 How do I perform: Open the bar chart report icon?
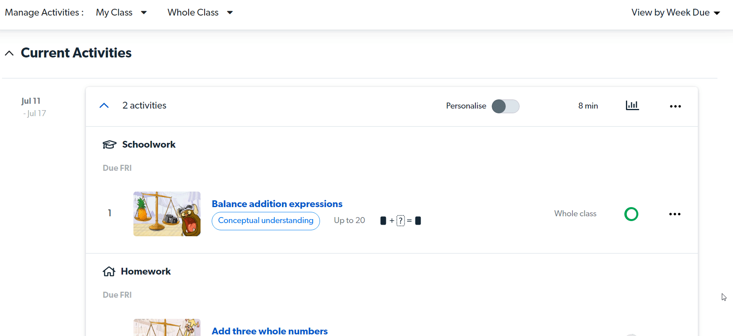(632, 105)
